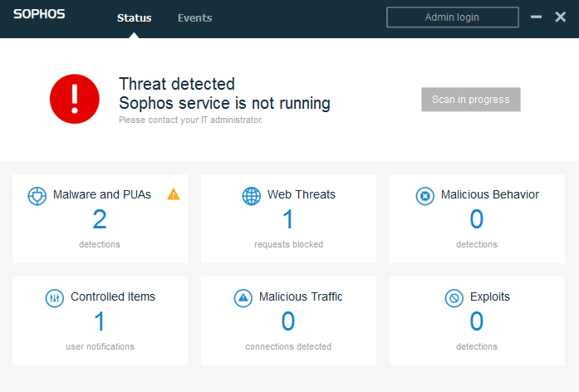The image size is (579, 392).
Task: Click the Malicious Traffic icon
Action: (x=243, y=297)
